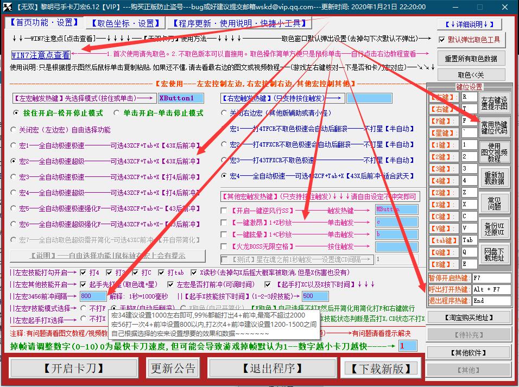Switch to the 取色坐标·设置 tab
Screen dimensions: 519x387
tap(124, 23)
